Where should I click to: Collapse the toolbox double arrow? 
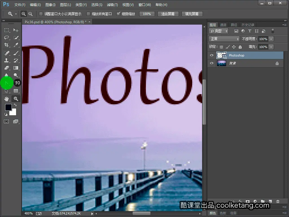[3, 20]
